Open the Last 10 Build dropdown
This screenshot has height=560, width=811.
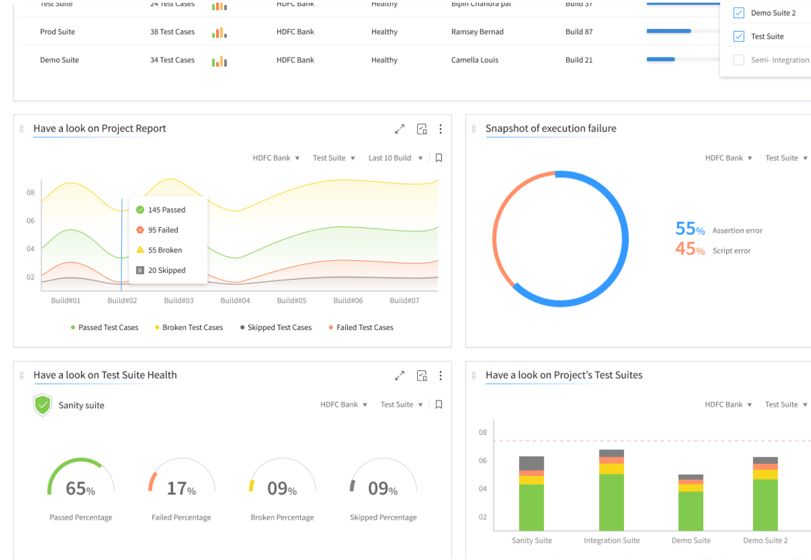(396, 158)
